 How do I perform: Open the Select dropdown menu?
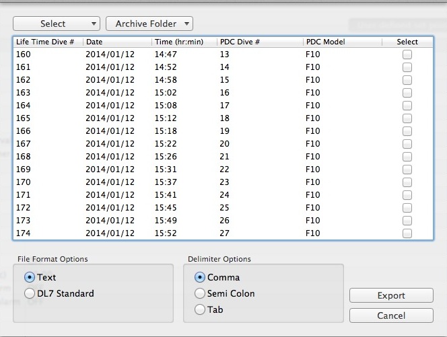(56, 24)
